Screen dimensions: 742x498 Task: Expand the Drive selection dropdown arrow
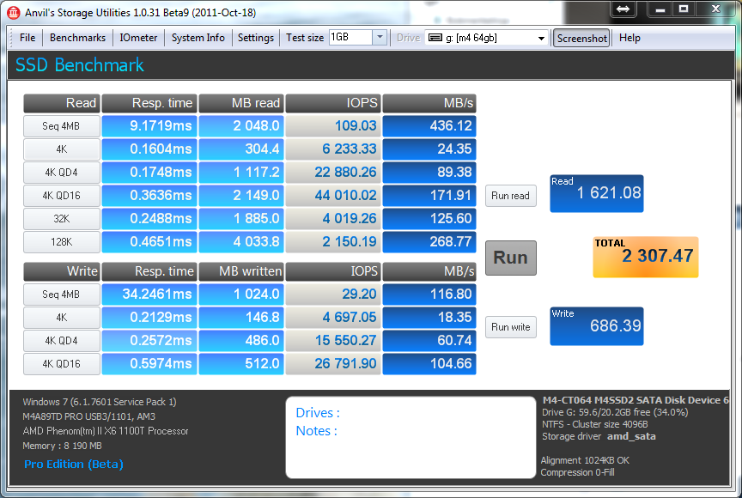pos(541,38)
